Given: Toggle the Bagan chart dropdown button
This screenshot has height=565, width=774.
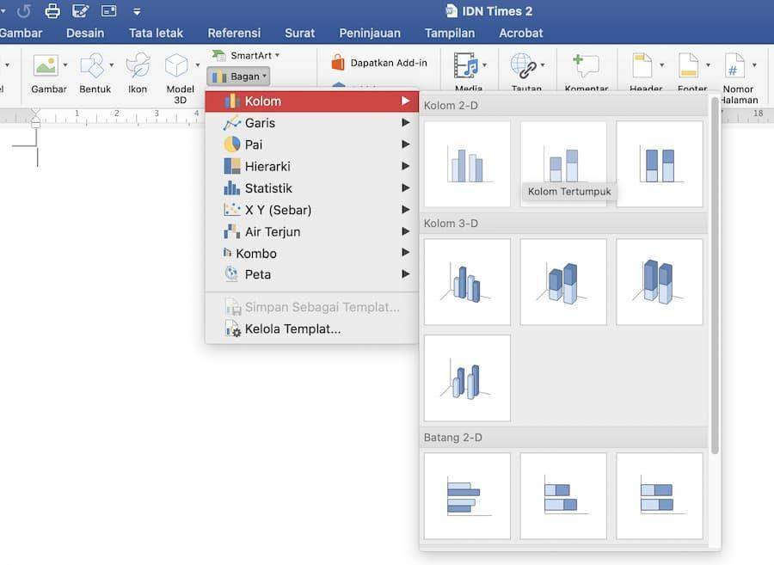Looking at the screenshot, I should pos(238,76).
